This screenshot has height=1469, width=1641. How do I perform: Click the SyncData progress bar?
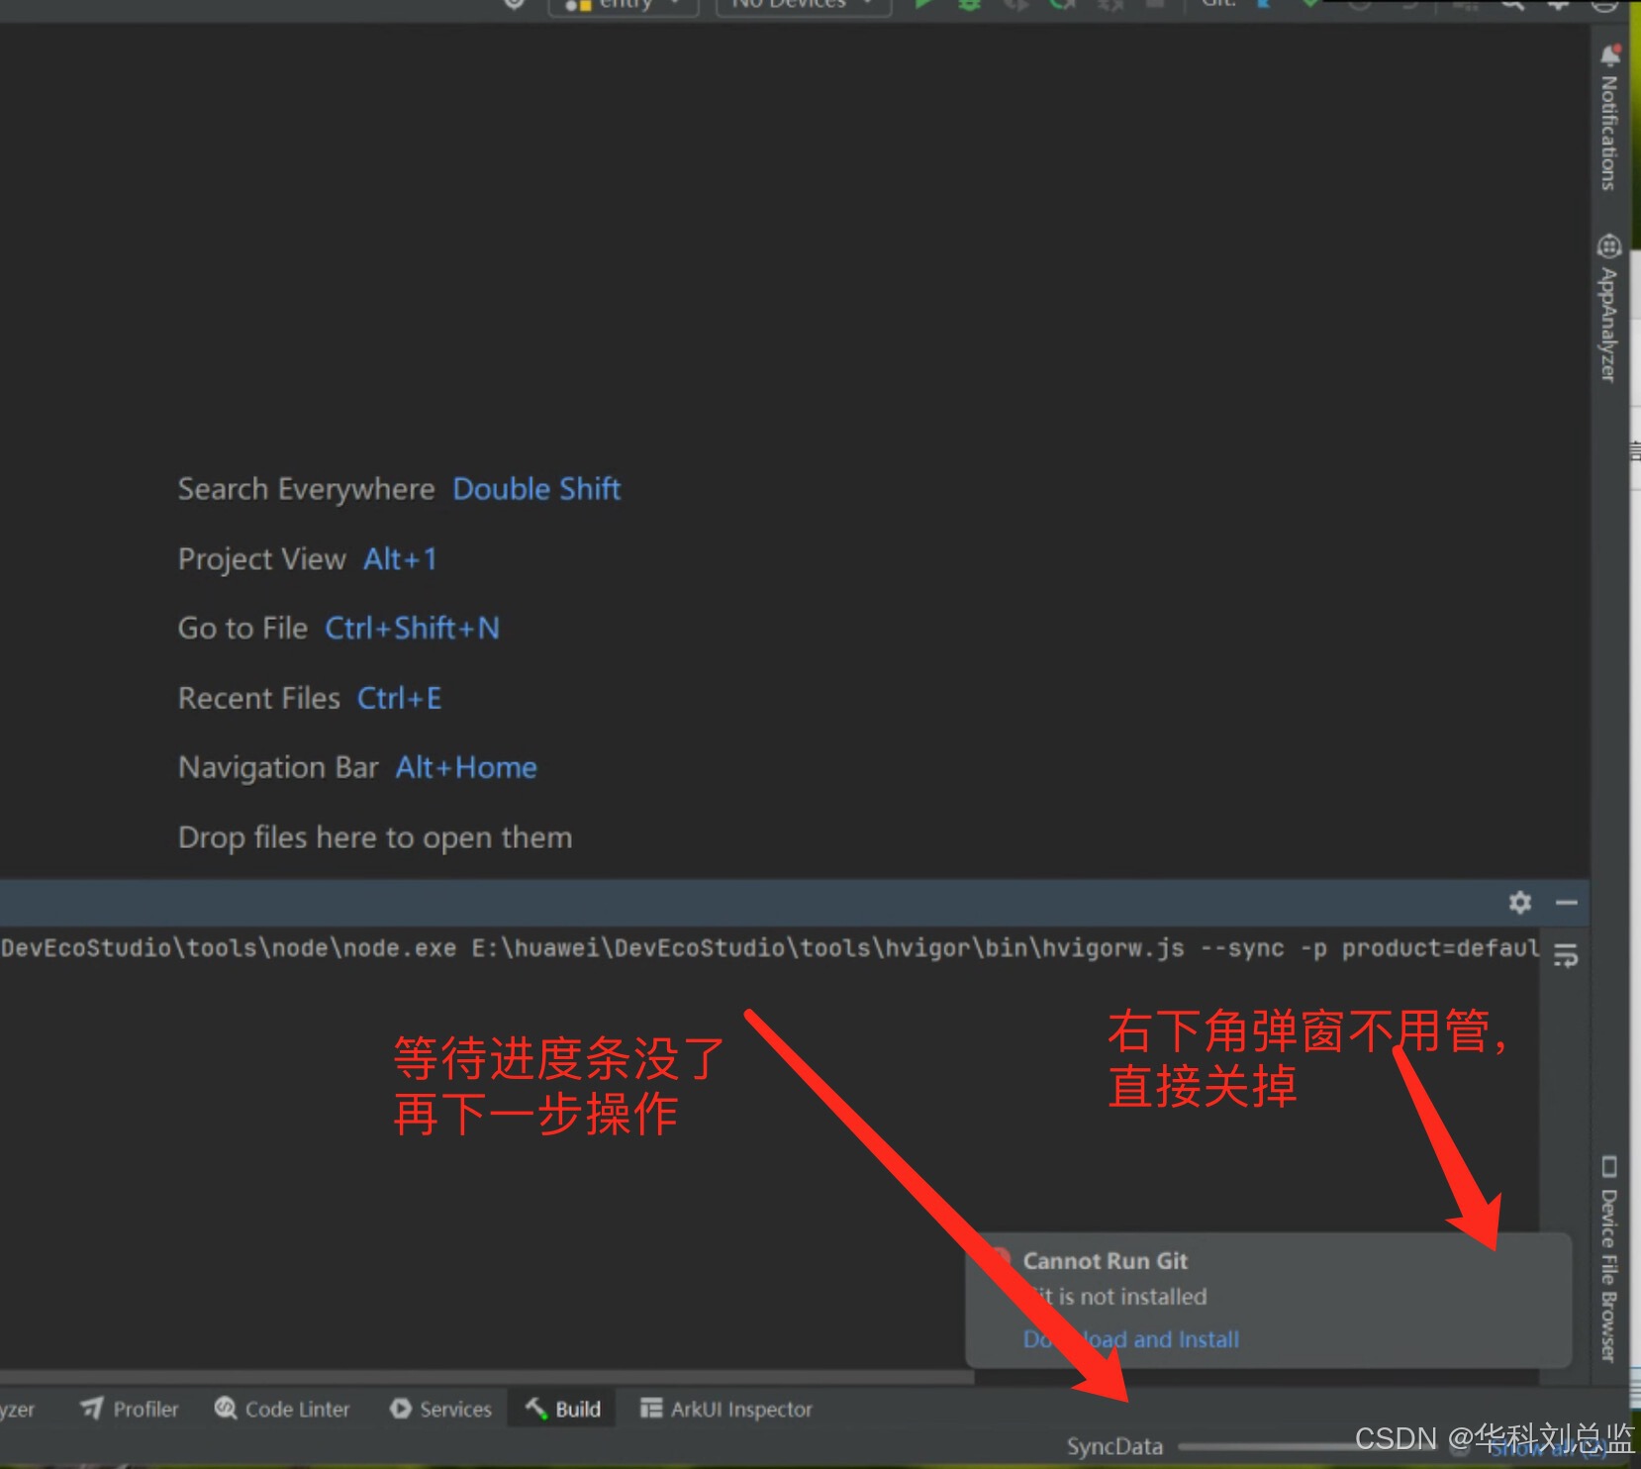pyautogui.click(x=1267, y=1446)
